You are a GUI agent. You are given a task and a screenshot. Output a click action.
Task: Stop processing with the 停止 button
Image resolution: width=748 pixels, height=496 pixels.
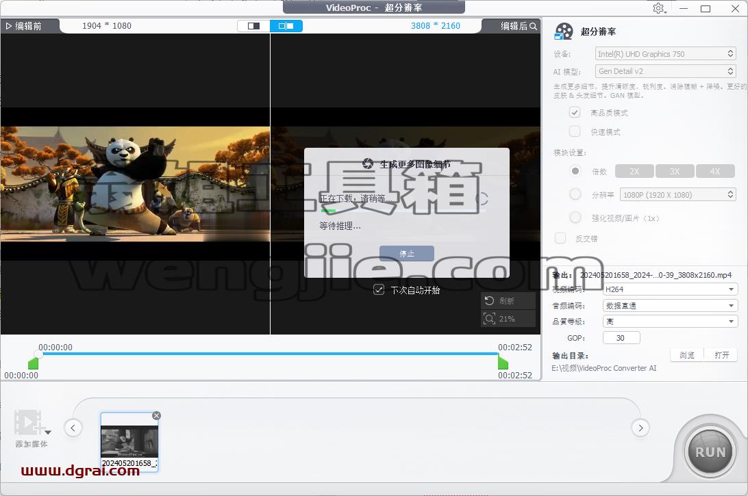[407, 254]
